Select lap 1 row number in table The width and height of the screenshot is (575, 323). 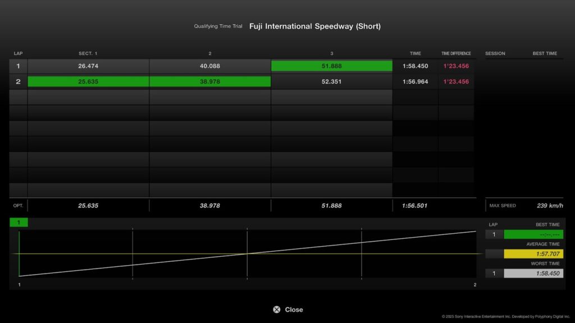(18, 66)
